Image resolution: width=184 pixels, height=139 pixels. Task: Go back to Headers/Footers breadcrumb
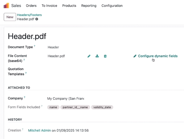pos(29,15)
